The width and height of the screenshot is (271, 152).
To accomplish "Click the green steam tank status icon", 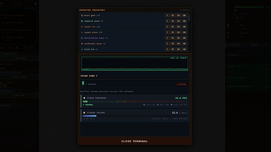I will [83, 83].
